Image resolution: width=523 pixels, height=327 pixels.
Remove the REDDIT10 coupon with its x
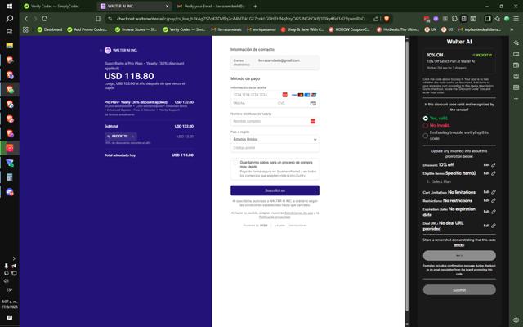pyautogui.click(x=132, y=137)
